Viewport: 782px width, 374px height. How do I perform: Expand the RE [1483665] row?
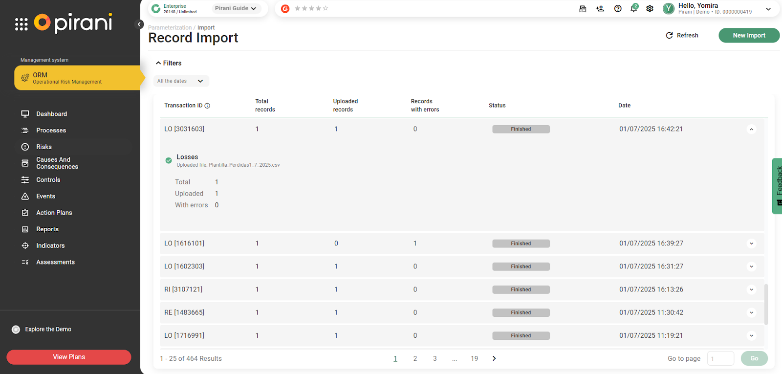[752, 312]
